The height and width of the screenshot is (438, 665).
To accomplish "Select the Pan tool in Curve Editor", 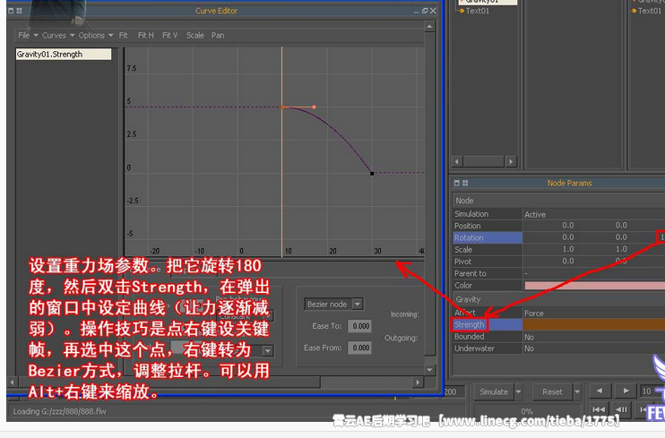I will pyautogui.click(x=218, y=35).
